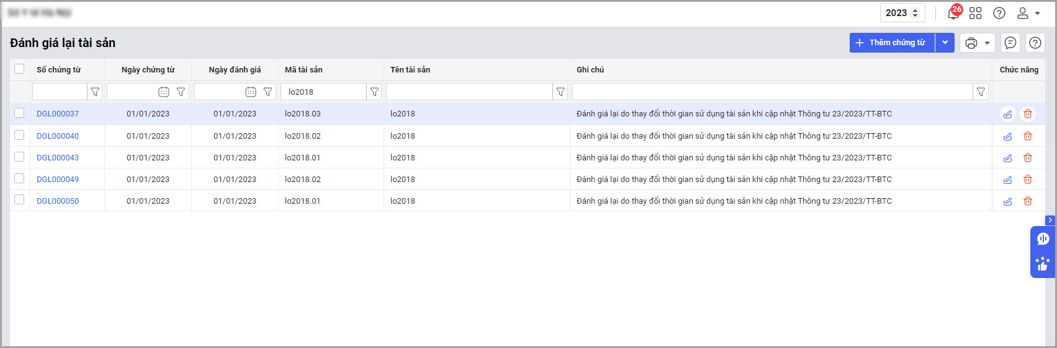Screen dimensions: 1057x348
Task: Click the print icon button
Action: click(x=971, y=43)
